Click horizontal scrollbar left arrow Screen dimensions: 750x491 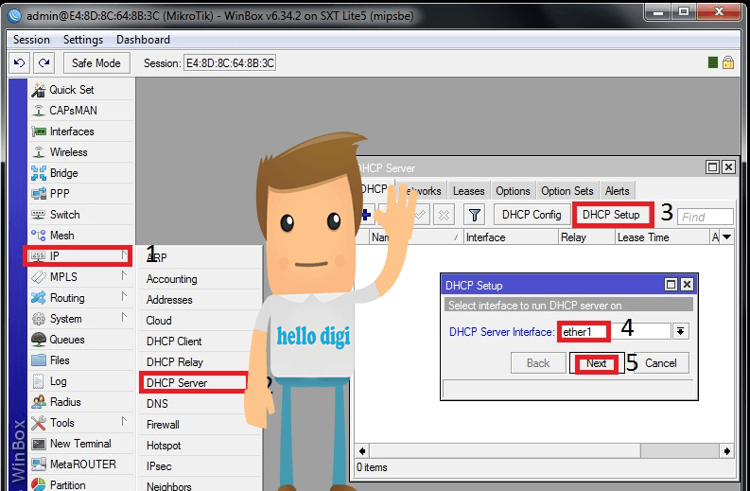pyautogui.click(x=362, y=451)
